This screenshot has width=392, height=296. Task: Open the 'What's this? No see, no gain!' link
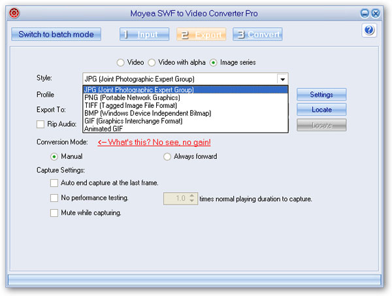point(154,142)
